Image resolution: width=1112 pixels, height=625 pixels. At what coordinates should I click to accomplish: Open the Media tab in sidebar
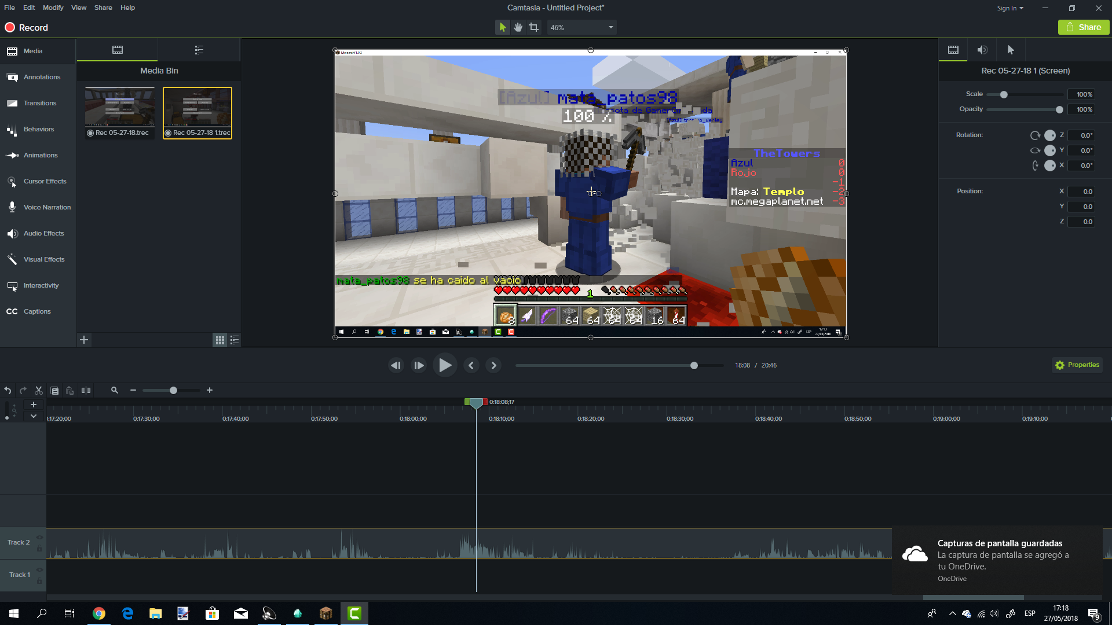38,51
